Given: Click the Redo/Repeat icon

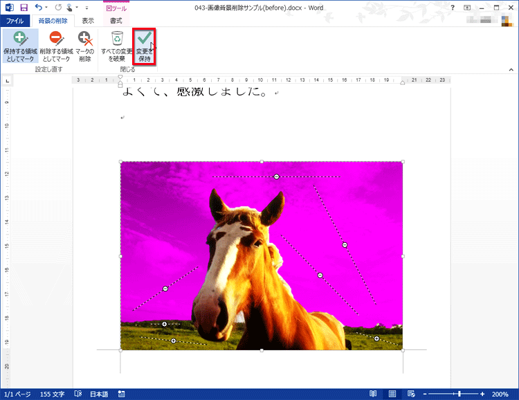Looking at the screenshot, I should (x=58, y=8).
